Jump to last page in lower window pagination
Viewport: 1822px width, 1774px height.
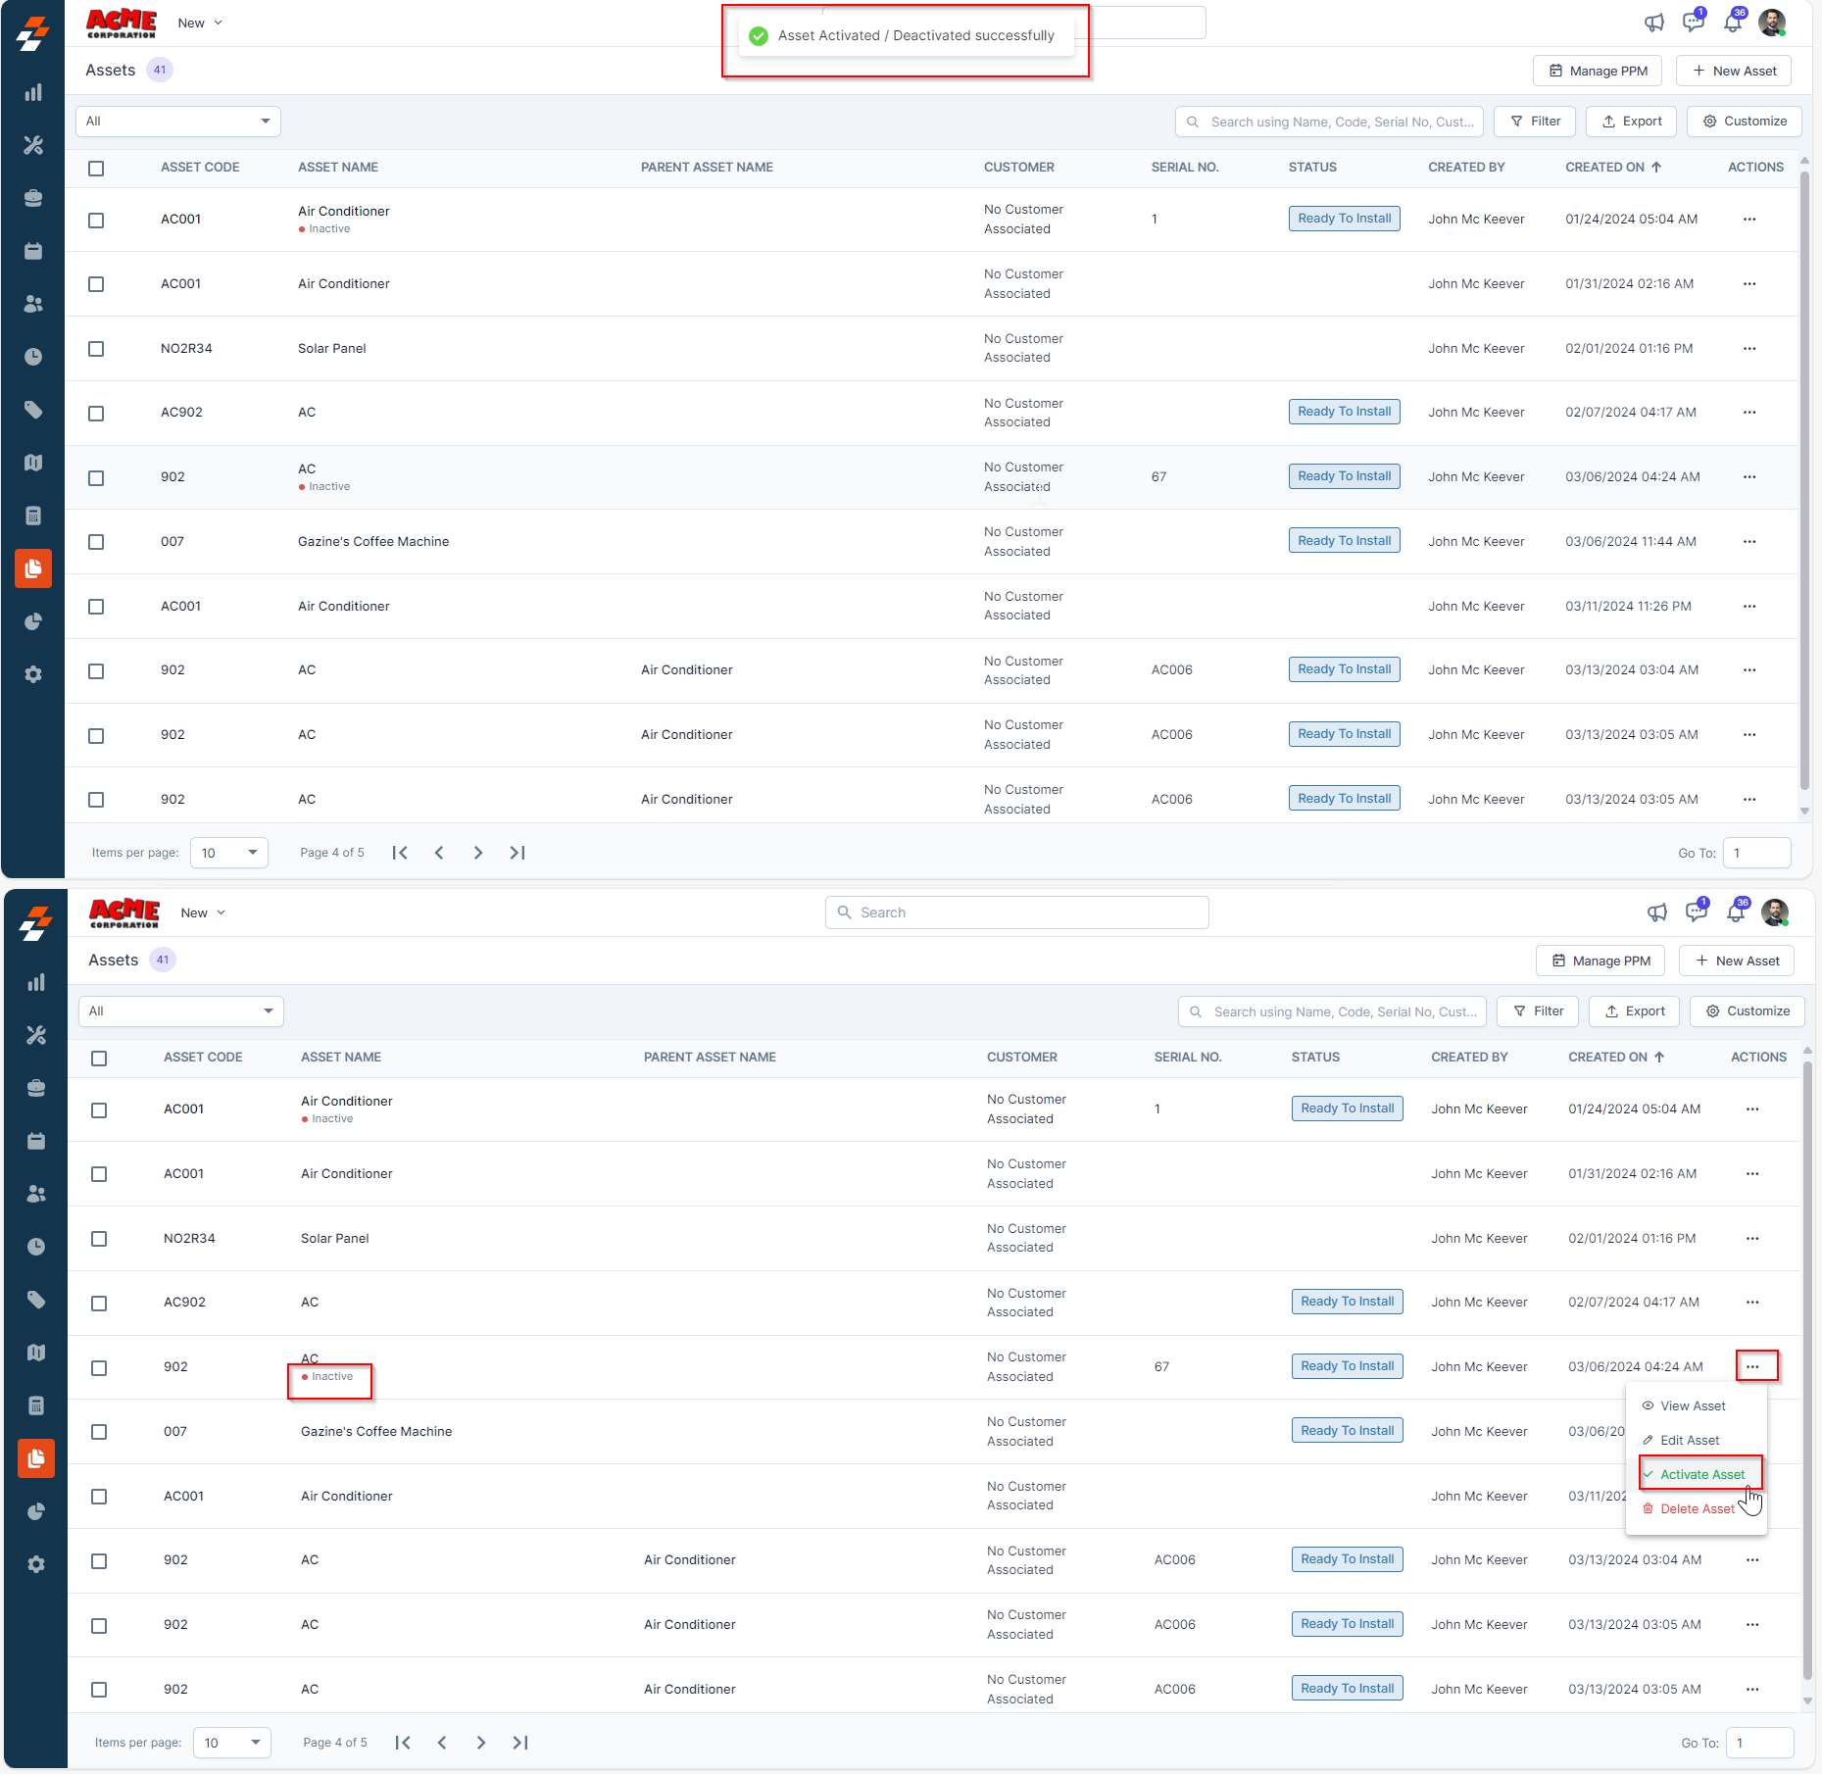pos(520,1743)
